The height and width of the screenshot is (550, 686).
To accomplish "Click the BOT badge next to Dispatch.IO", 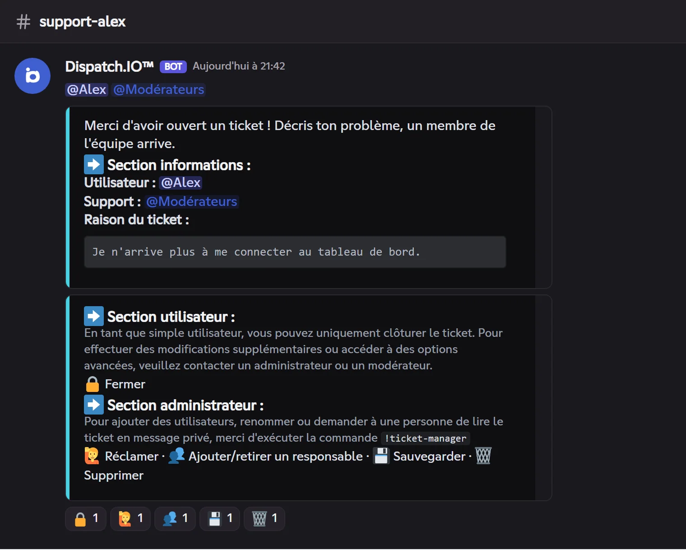I will pos(173,67).
